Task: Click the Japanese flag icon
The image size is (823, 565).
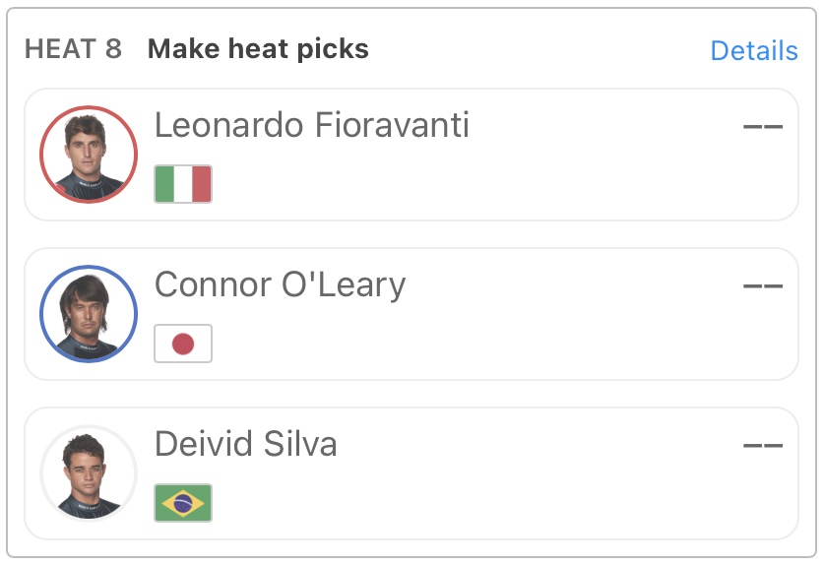Action: pyautogui.click(x=183, y=344)
